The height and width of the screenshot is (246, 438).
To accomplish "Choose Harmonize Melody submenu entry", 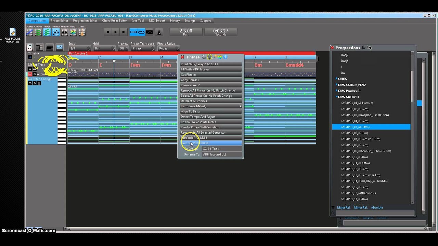I will [x=211, y=106].
